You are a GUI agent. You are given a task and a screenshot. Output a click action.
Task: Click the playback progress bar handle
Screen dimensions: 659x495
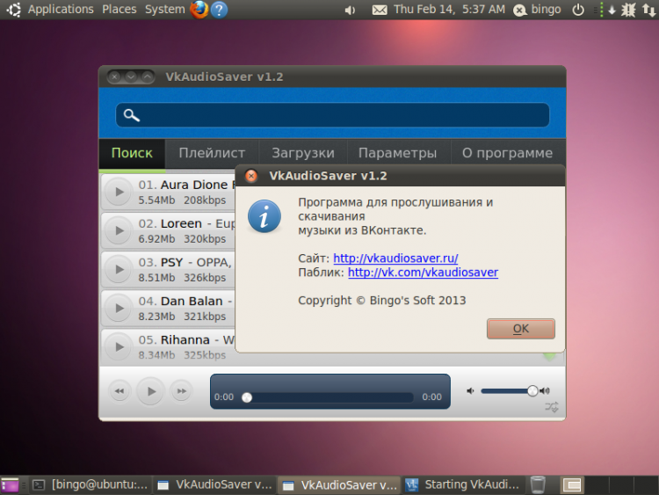click(247, 397)
